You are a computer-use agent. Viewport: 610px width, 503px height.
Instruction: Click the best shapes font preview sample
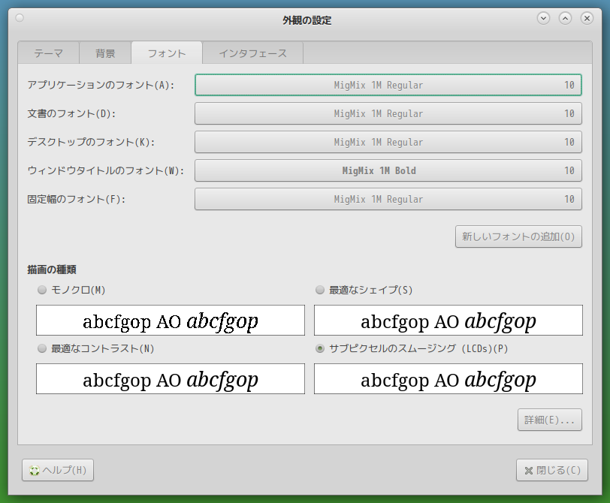448,321
